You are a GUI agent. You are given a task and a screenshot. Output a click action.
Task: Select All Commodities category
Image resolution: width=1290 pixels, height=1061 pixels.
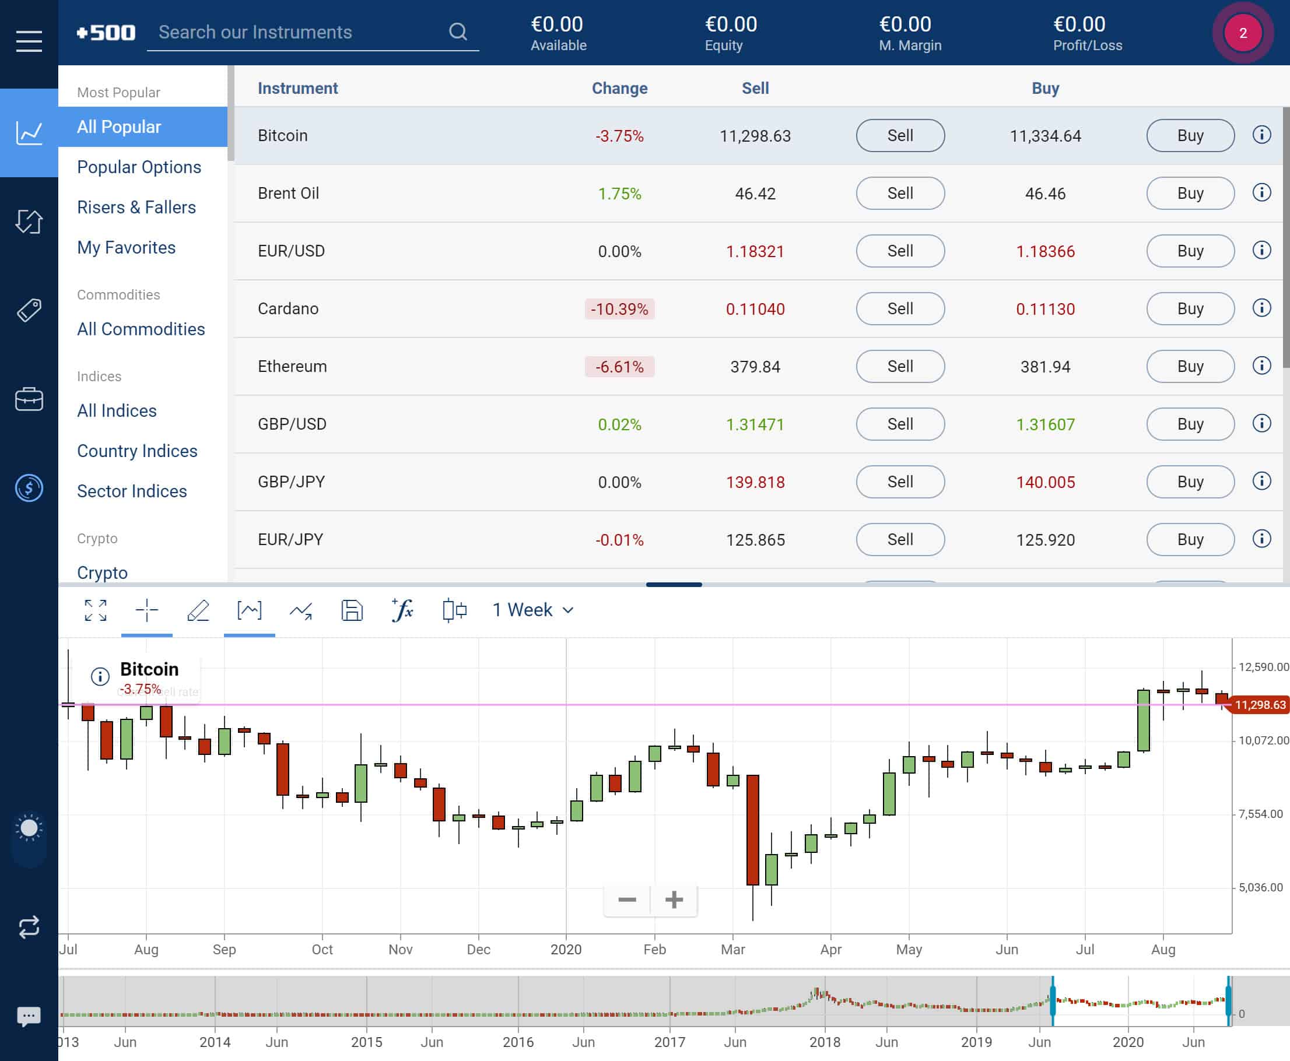[141, 329]
